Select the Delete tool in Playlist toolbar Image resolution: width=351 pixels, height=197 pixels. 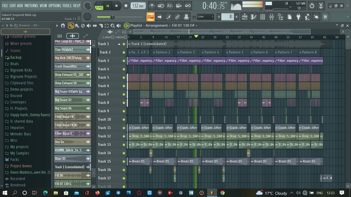point(83,25)
